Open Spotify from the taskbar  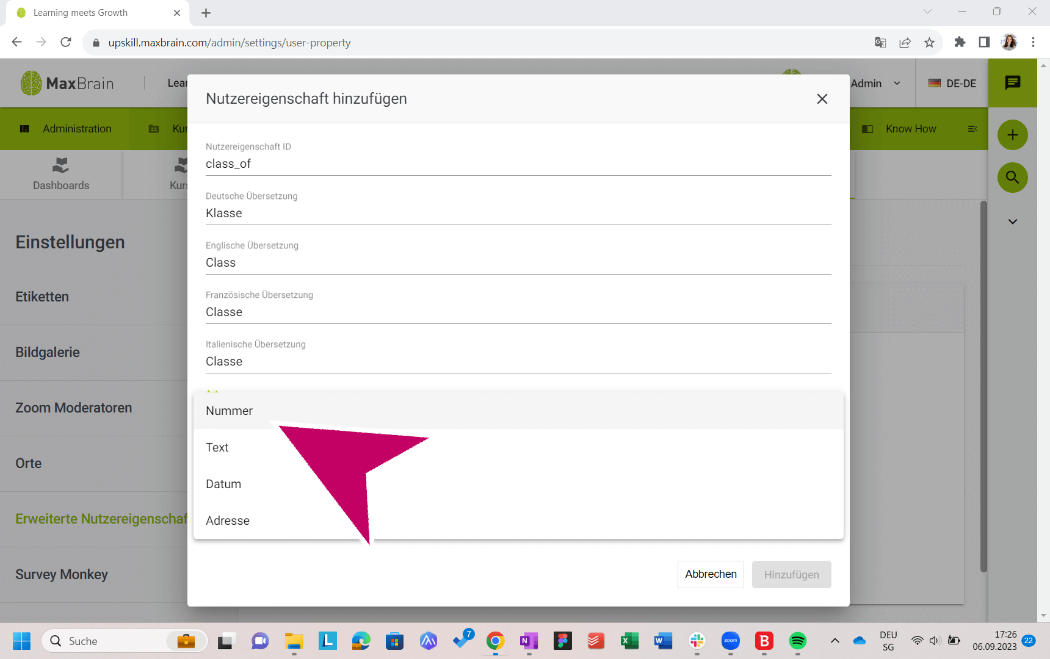(798, 641)
